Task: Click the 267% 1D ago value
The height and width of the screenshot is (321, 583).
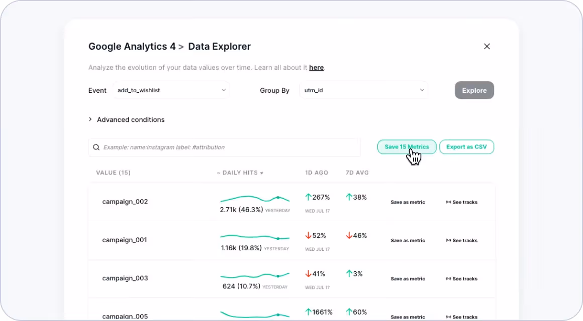Action: click(318, 197)
